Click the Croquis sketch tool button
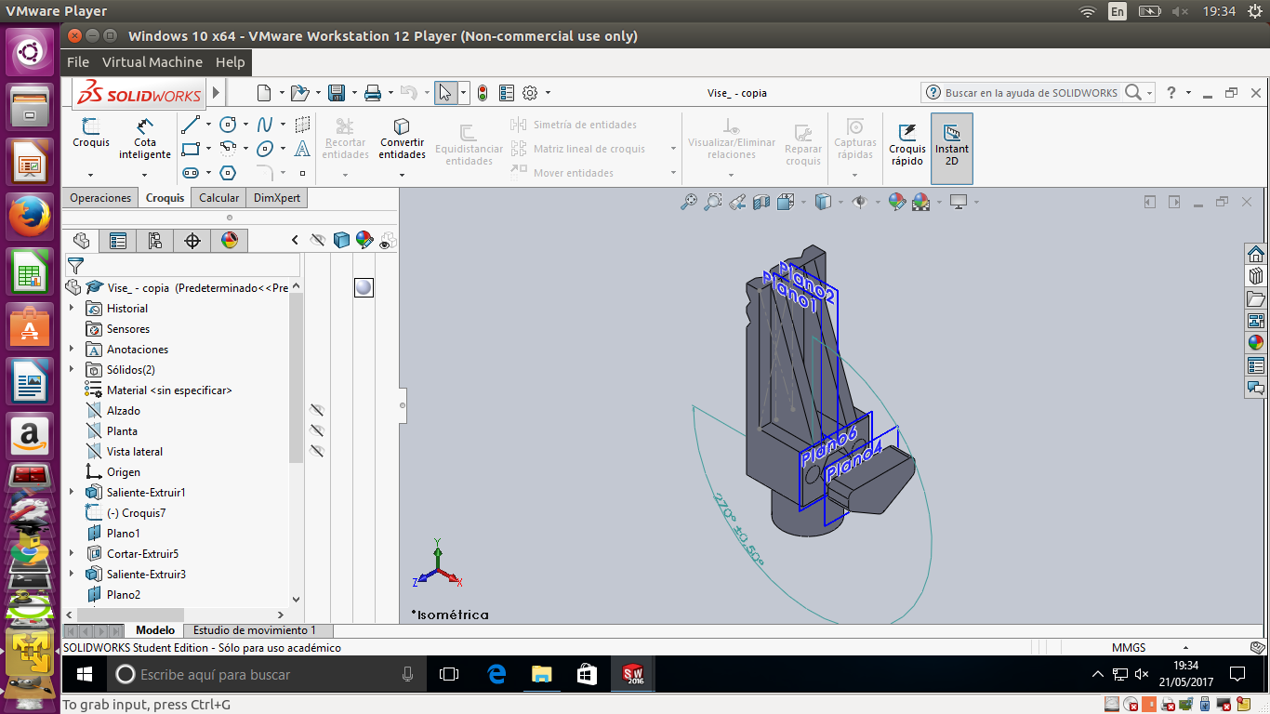Screen dimensions: 1270x714 pyautogui.click(x=91, y=132)
